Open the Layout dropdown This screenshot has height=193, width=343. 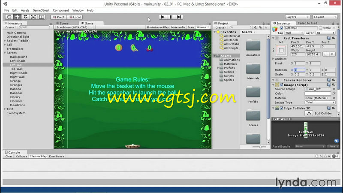325,17
